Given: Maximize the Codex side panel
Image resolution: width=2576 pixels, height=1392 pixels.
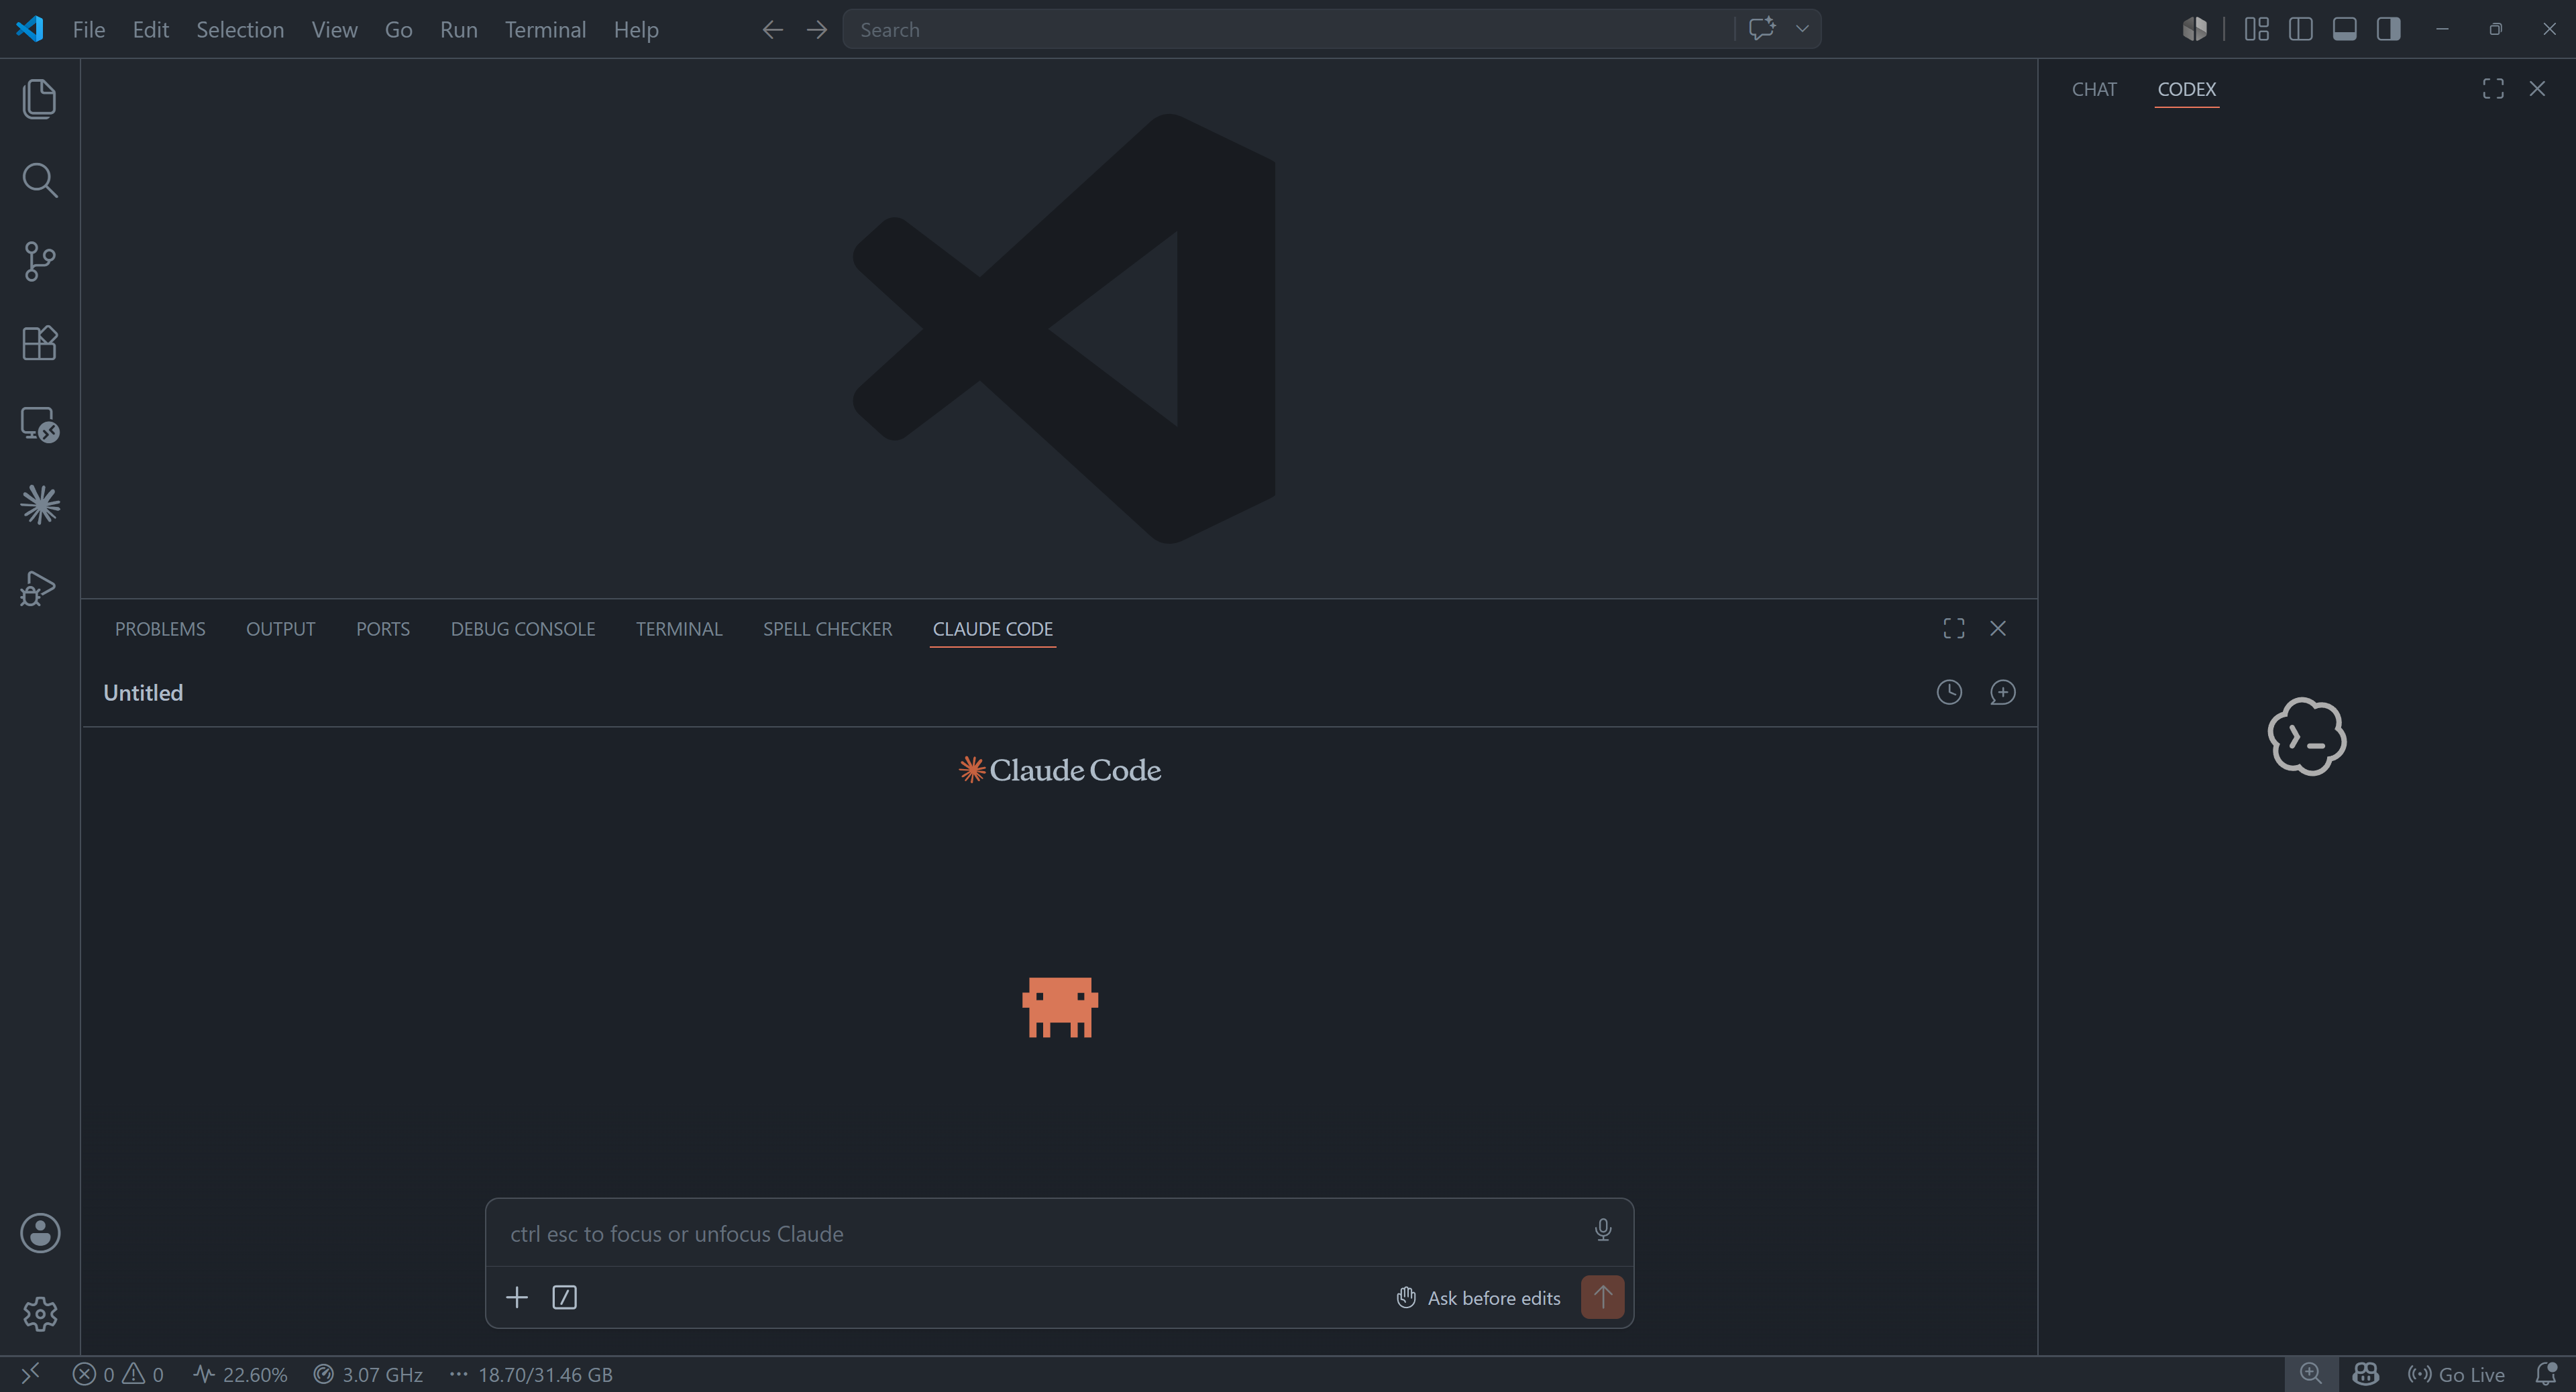Looking at the screenshot, I should [x=2493, y=89].
